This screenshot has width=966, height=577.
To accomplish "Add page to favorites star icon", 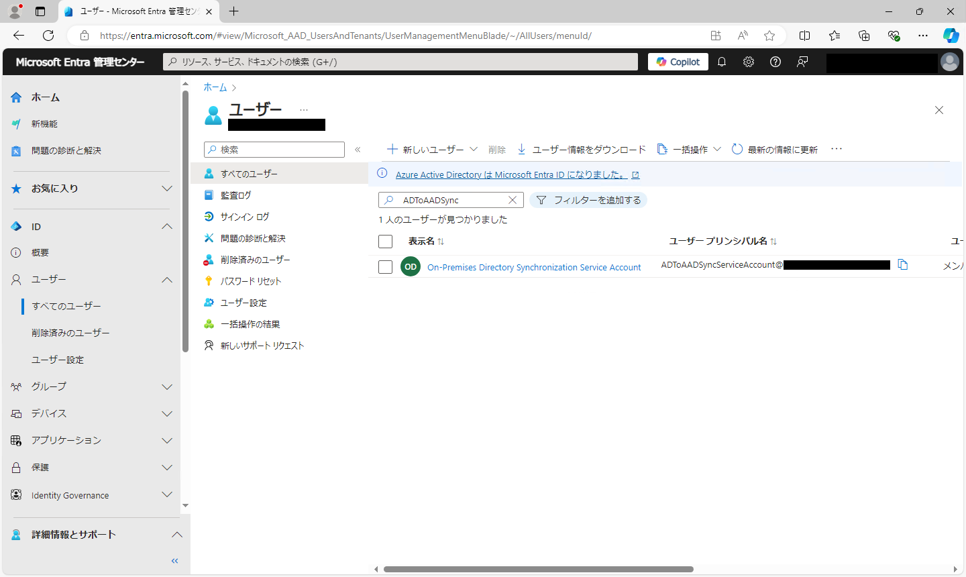I will click(x=769, y=36).
